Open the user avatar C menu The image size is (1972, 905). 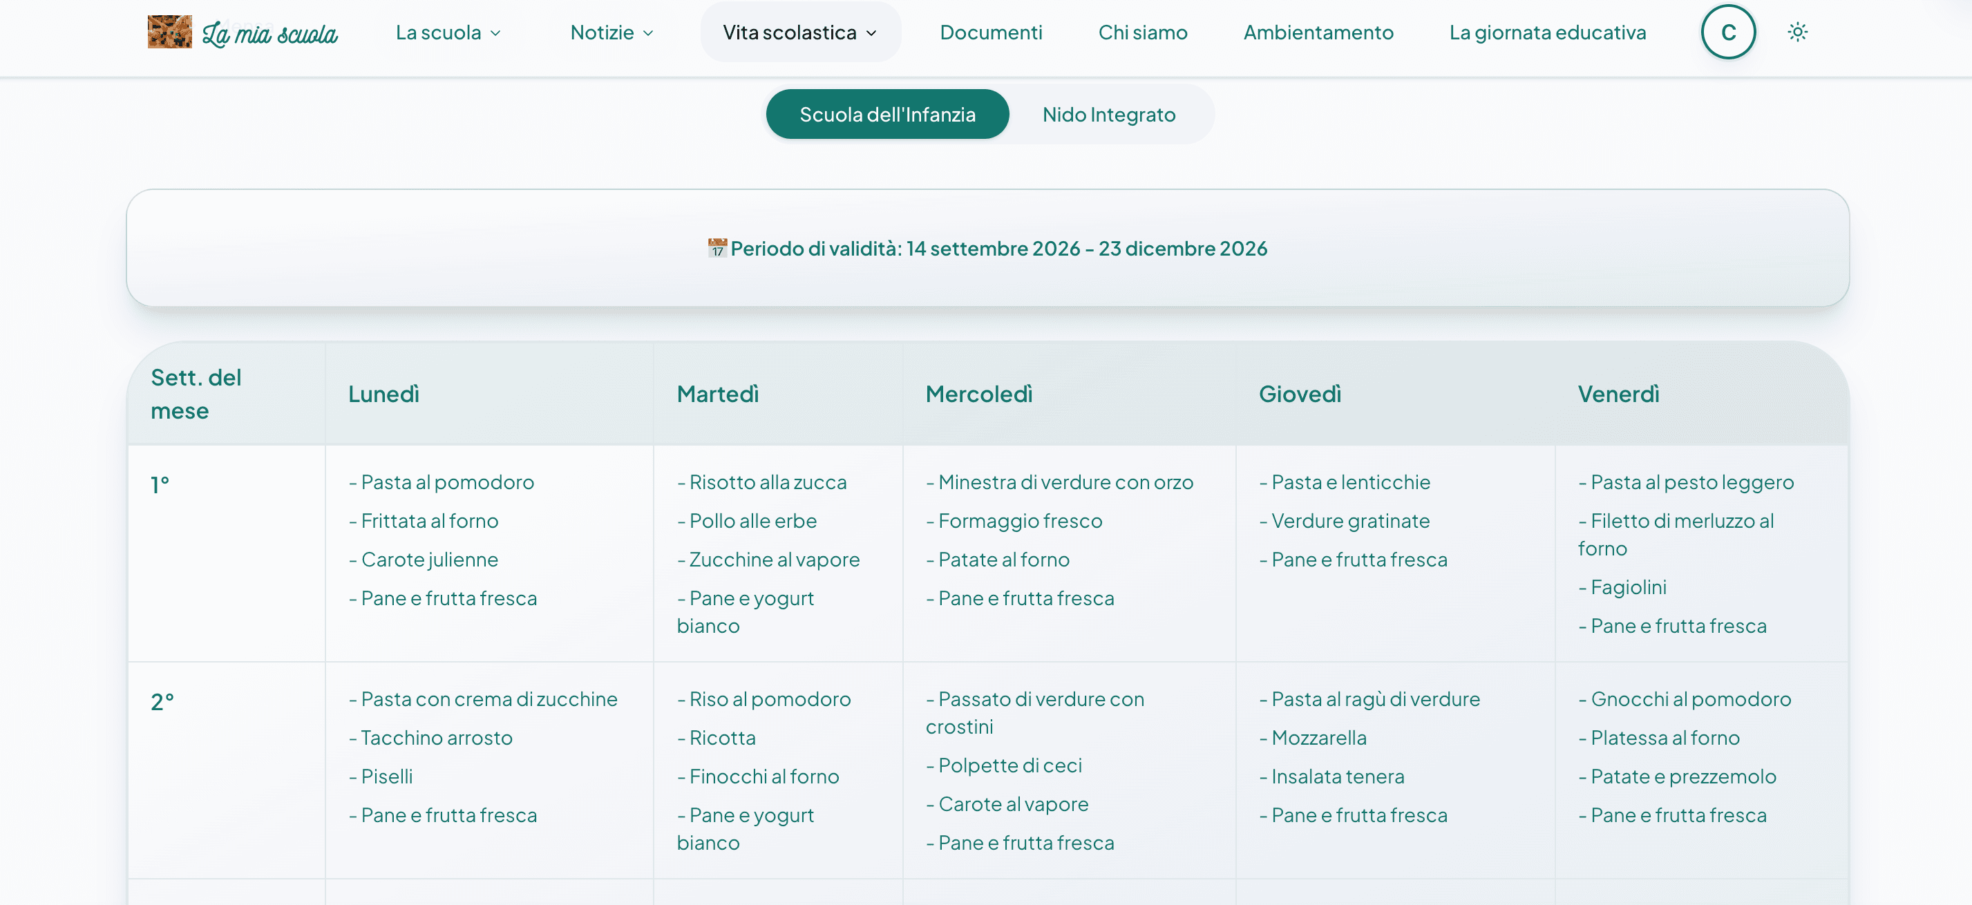click(1728, 32)
